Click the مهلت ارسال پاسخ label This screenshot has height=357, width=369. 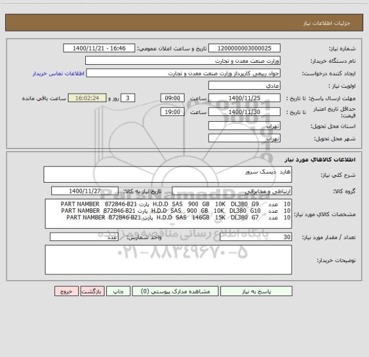(331, 98)
